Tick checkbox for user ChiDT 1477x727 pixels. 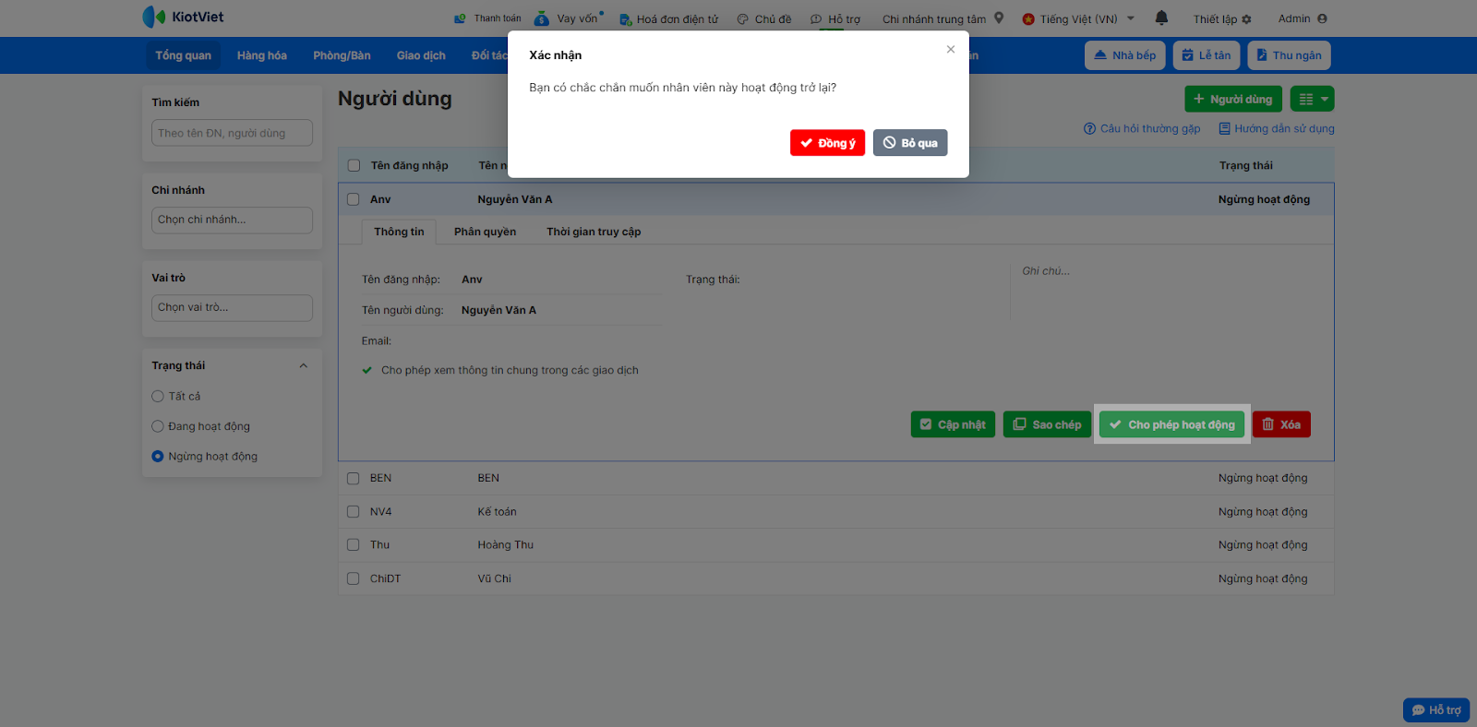click(x=353, y=578)
